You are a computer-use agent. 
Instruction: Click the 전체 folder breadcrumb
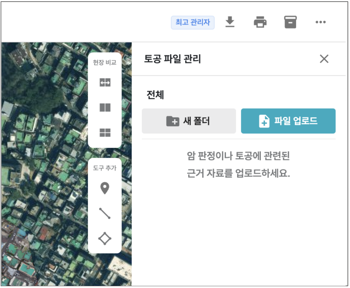(155, 95)
